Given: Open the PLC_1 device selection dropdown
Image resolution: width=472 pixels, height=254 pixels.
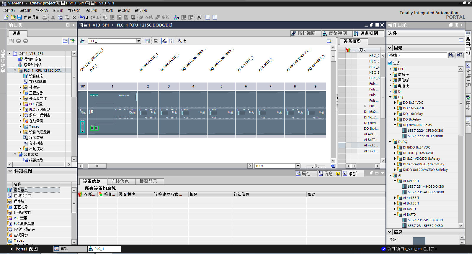Looking at the screenshot, I should tap(138, 41).
